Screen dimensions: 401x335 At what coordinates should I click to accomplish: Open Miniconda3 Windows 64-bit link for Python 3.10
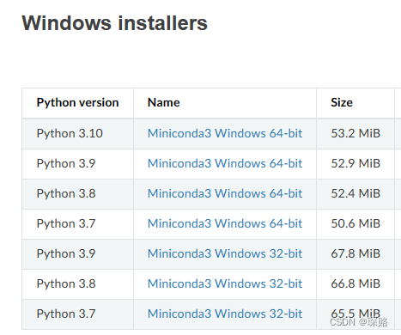[x=225, y=133]
